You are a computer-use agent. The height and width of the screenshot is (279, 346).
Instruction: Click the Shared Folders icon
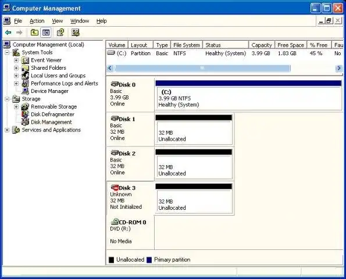click(26, 68)
